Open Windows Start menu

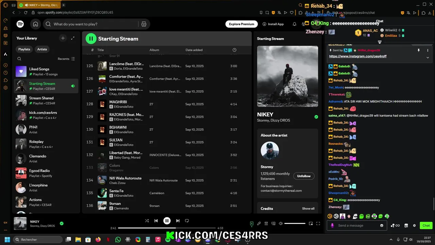pyautogui.click(x=7, y=240)
